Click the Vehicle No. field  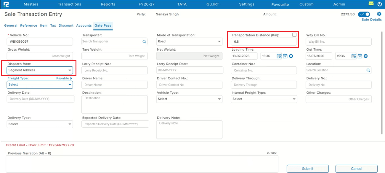tap(40, 41)
